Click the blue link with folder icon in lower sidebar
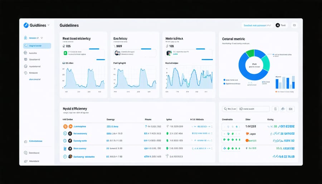Screen dimensions: 322x184 click(33, 141)
